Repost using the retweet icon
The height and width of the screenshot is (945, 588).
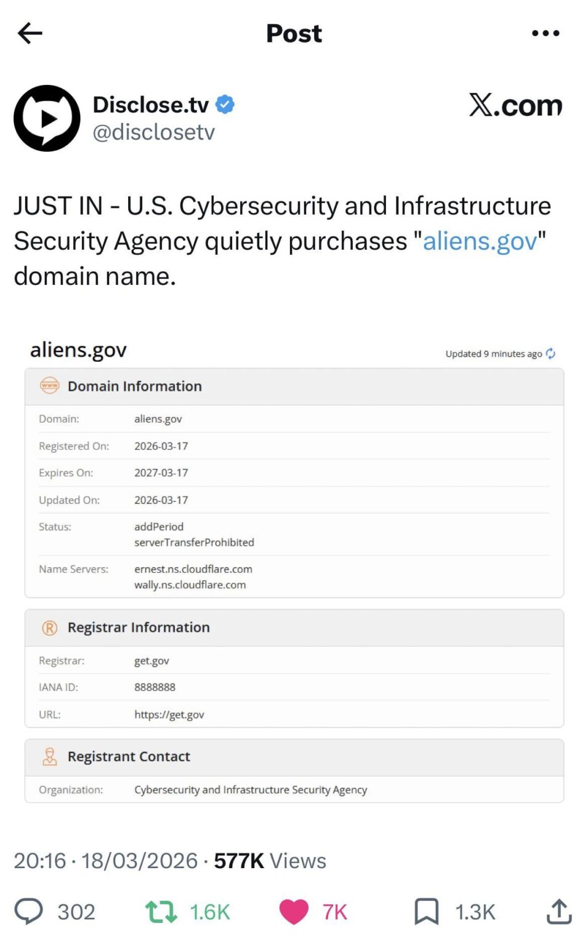(161, 911)
